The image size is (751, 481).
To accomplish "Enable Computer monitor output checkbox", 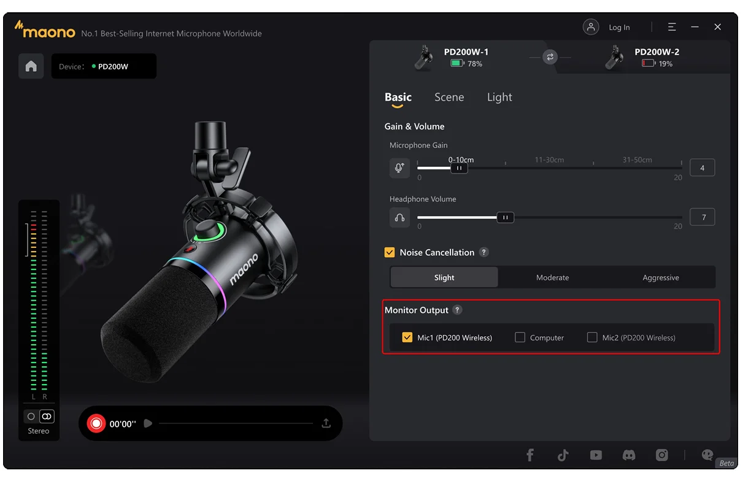I will click(520, 337).
